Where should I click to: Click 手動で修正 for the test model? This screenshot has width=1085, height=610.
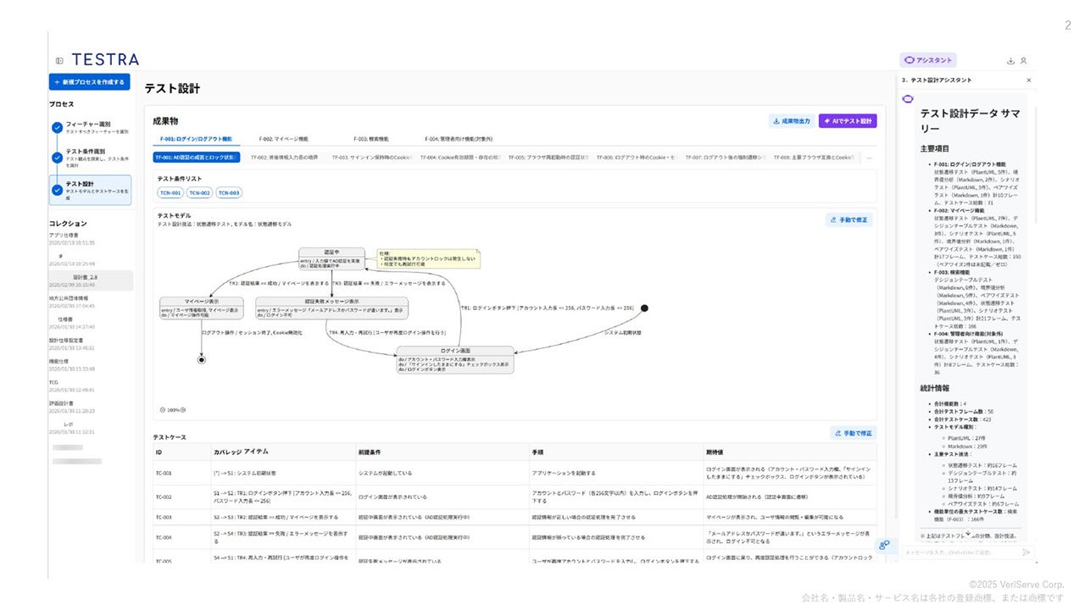tap(849, 220)
